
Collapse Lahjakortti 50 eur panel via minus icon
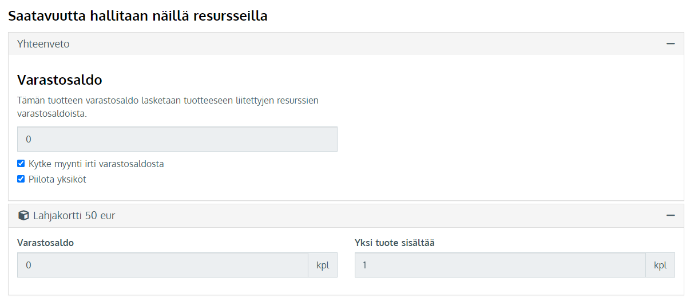[671, 216]
